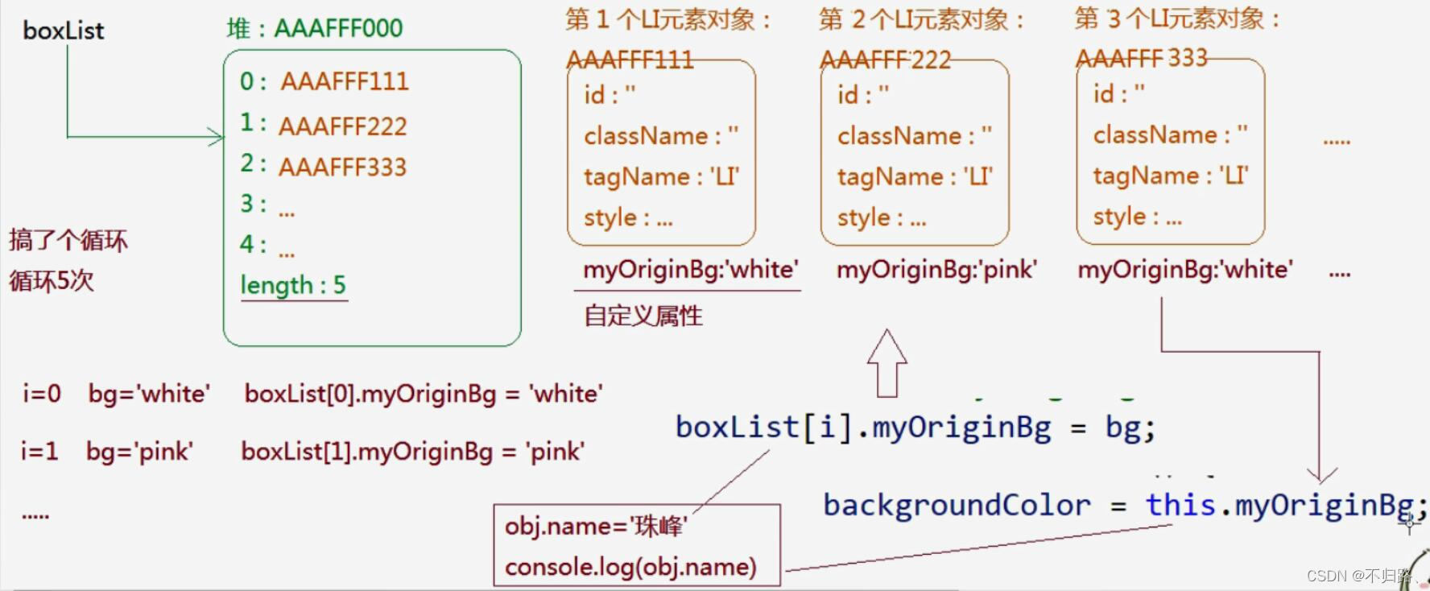This screenshot has height=591, width=1430.
Task: Click array entry 2: AAAFFF333
Action: (324, 166)
